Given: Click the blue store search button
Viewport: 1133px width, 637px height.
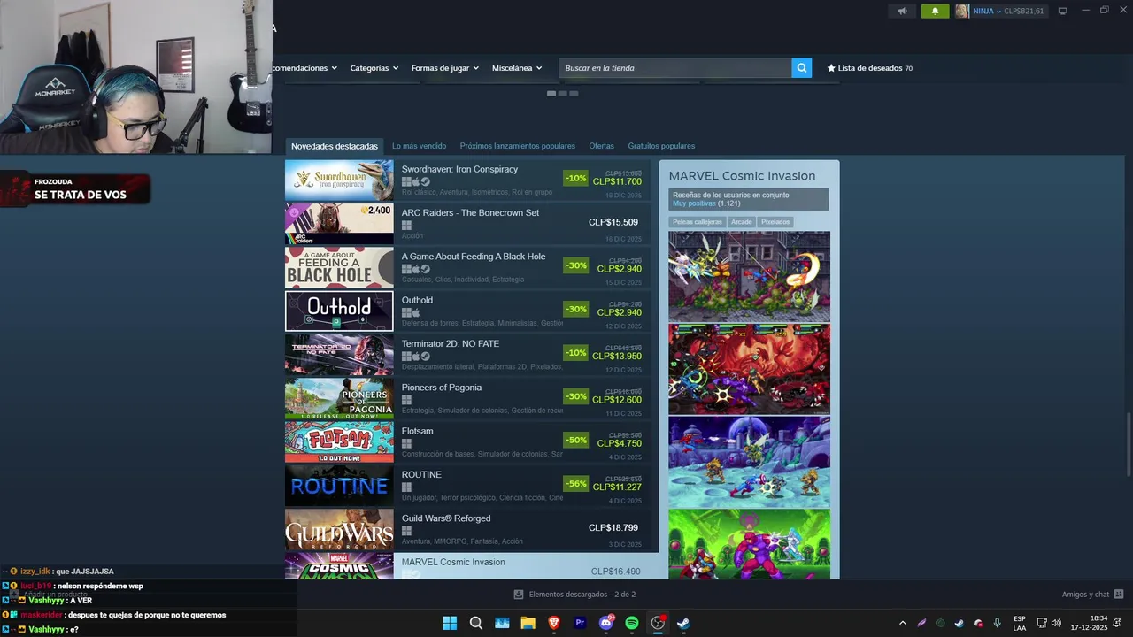Looking at the screenshot, I should (x=801, y=67).
